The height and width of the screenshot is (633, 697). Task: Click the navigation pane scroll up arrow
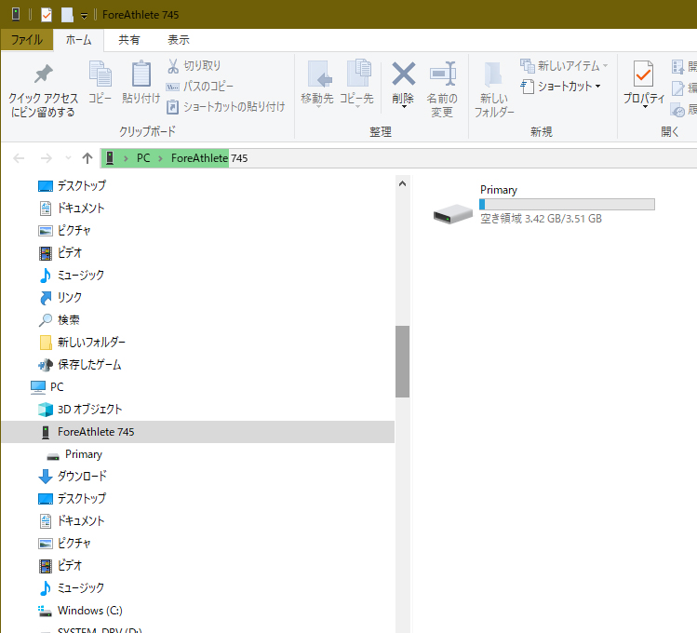pyautogui.click(x=402, y=183)
